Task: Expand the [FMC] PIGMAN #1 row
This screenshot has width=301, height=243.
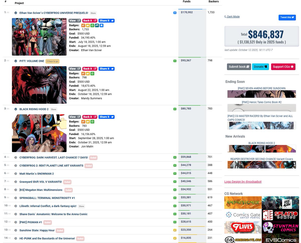Action: [16, 222]
